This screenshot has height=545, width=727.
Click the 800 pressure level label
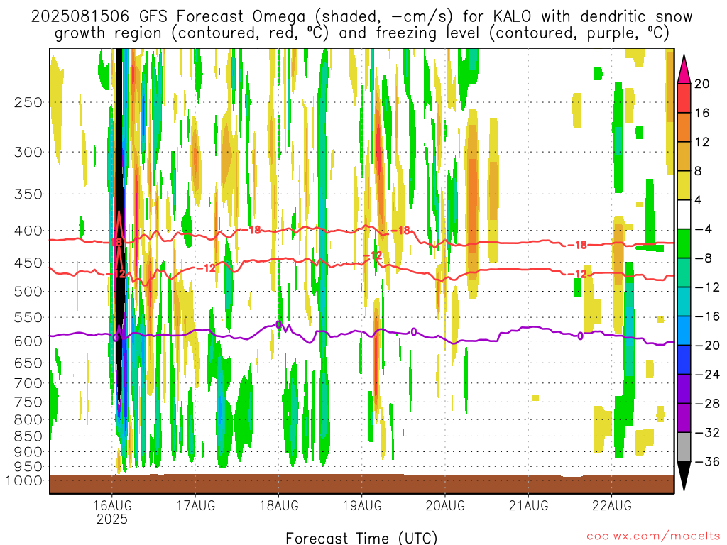point(28,420)
